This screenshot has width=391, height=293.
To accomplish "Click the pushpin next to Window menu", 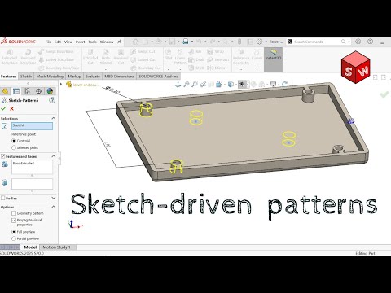I will pyautogui.click(x=119, y=42).
